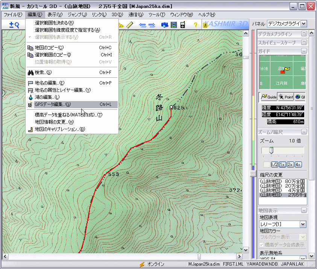317x269 pixels.
Task: Open the blue camera tool
Action: 165,25
